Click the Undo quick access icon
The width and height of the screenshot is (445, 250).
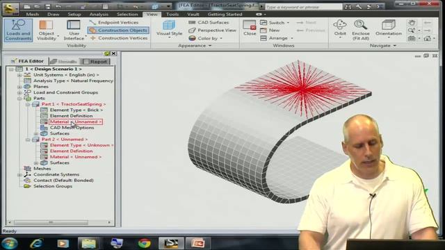[58, 6]
